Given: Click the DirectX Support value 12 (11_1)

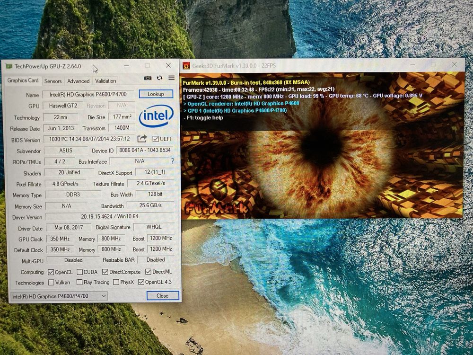Looking at the screenshot, I should [155, 172].
